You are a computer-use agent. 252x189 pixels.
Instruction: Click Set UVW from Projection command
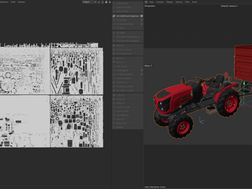coord(128,16)
